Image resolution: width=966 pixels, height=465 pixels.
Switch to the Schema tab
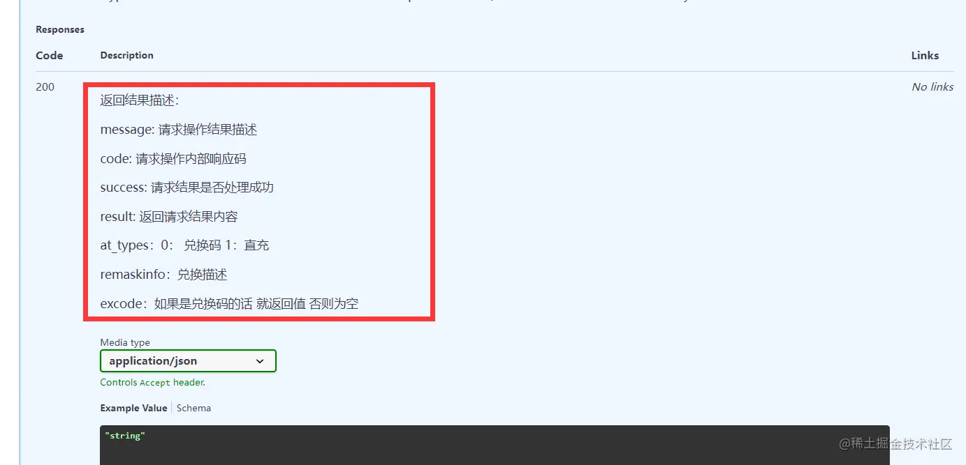[x=193, y=408]
